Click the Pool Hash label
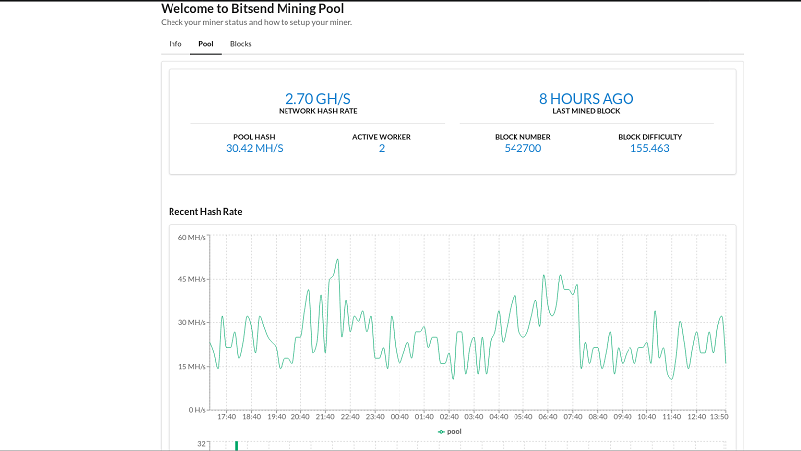The image size is (801, 451). [254, 137]
